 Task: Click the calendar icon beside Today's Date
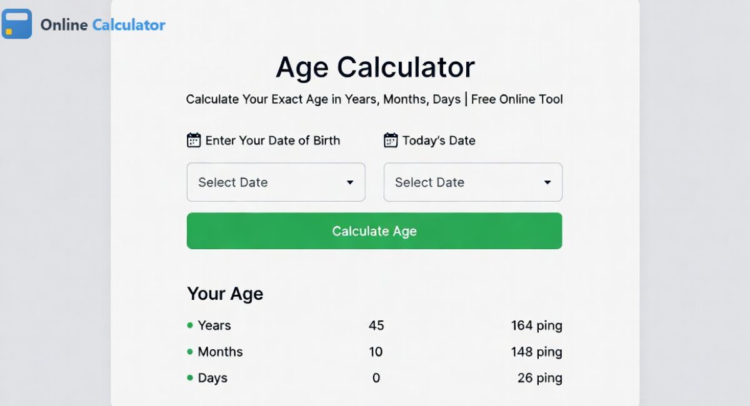click(391, 140)
